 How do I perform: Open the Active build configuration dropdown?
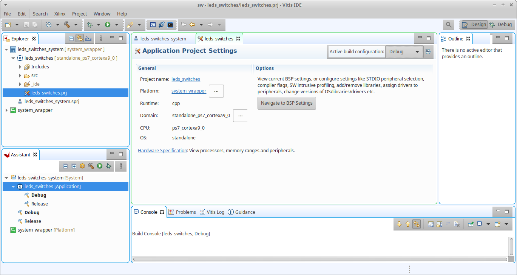[x=404, y=52]
